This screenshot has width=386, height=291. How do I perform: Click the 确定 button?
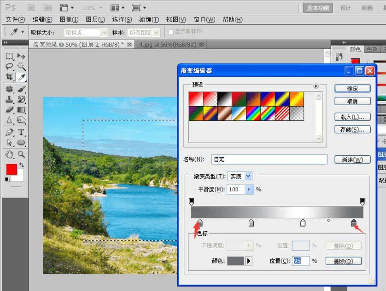(352, 89)
